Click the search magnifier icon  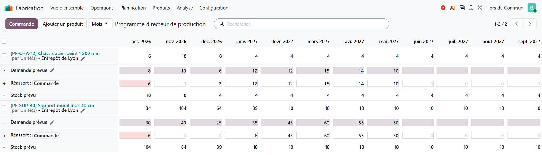point(222,24)
